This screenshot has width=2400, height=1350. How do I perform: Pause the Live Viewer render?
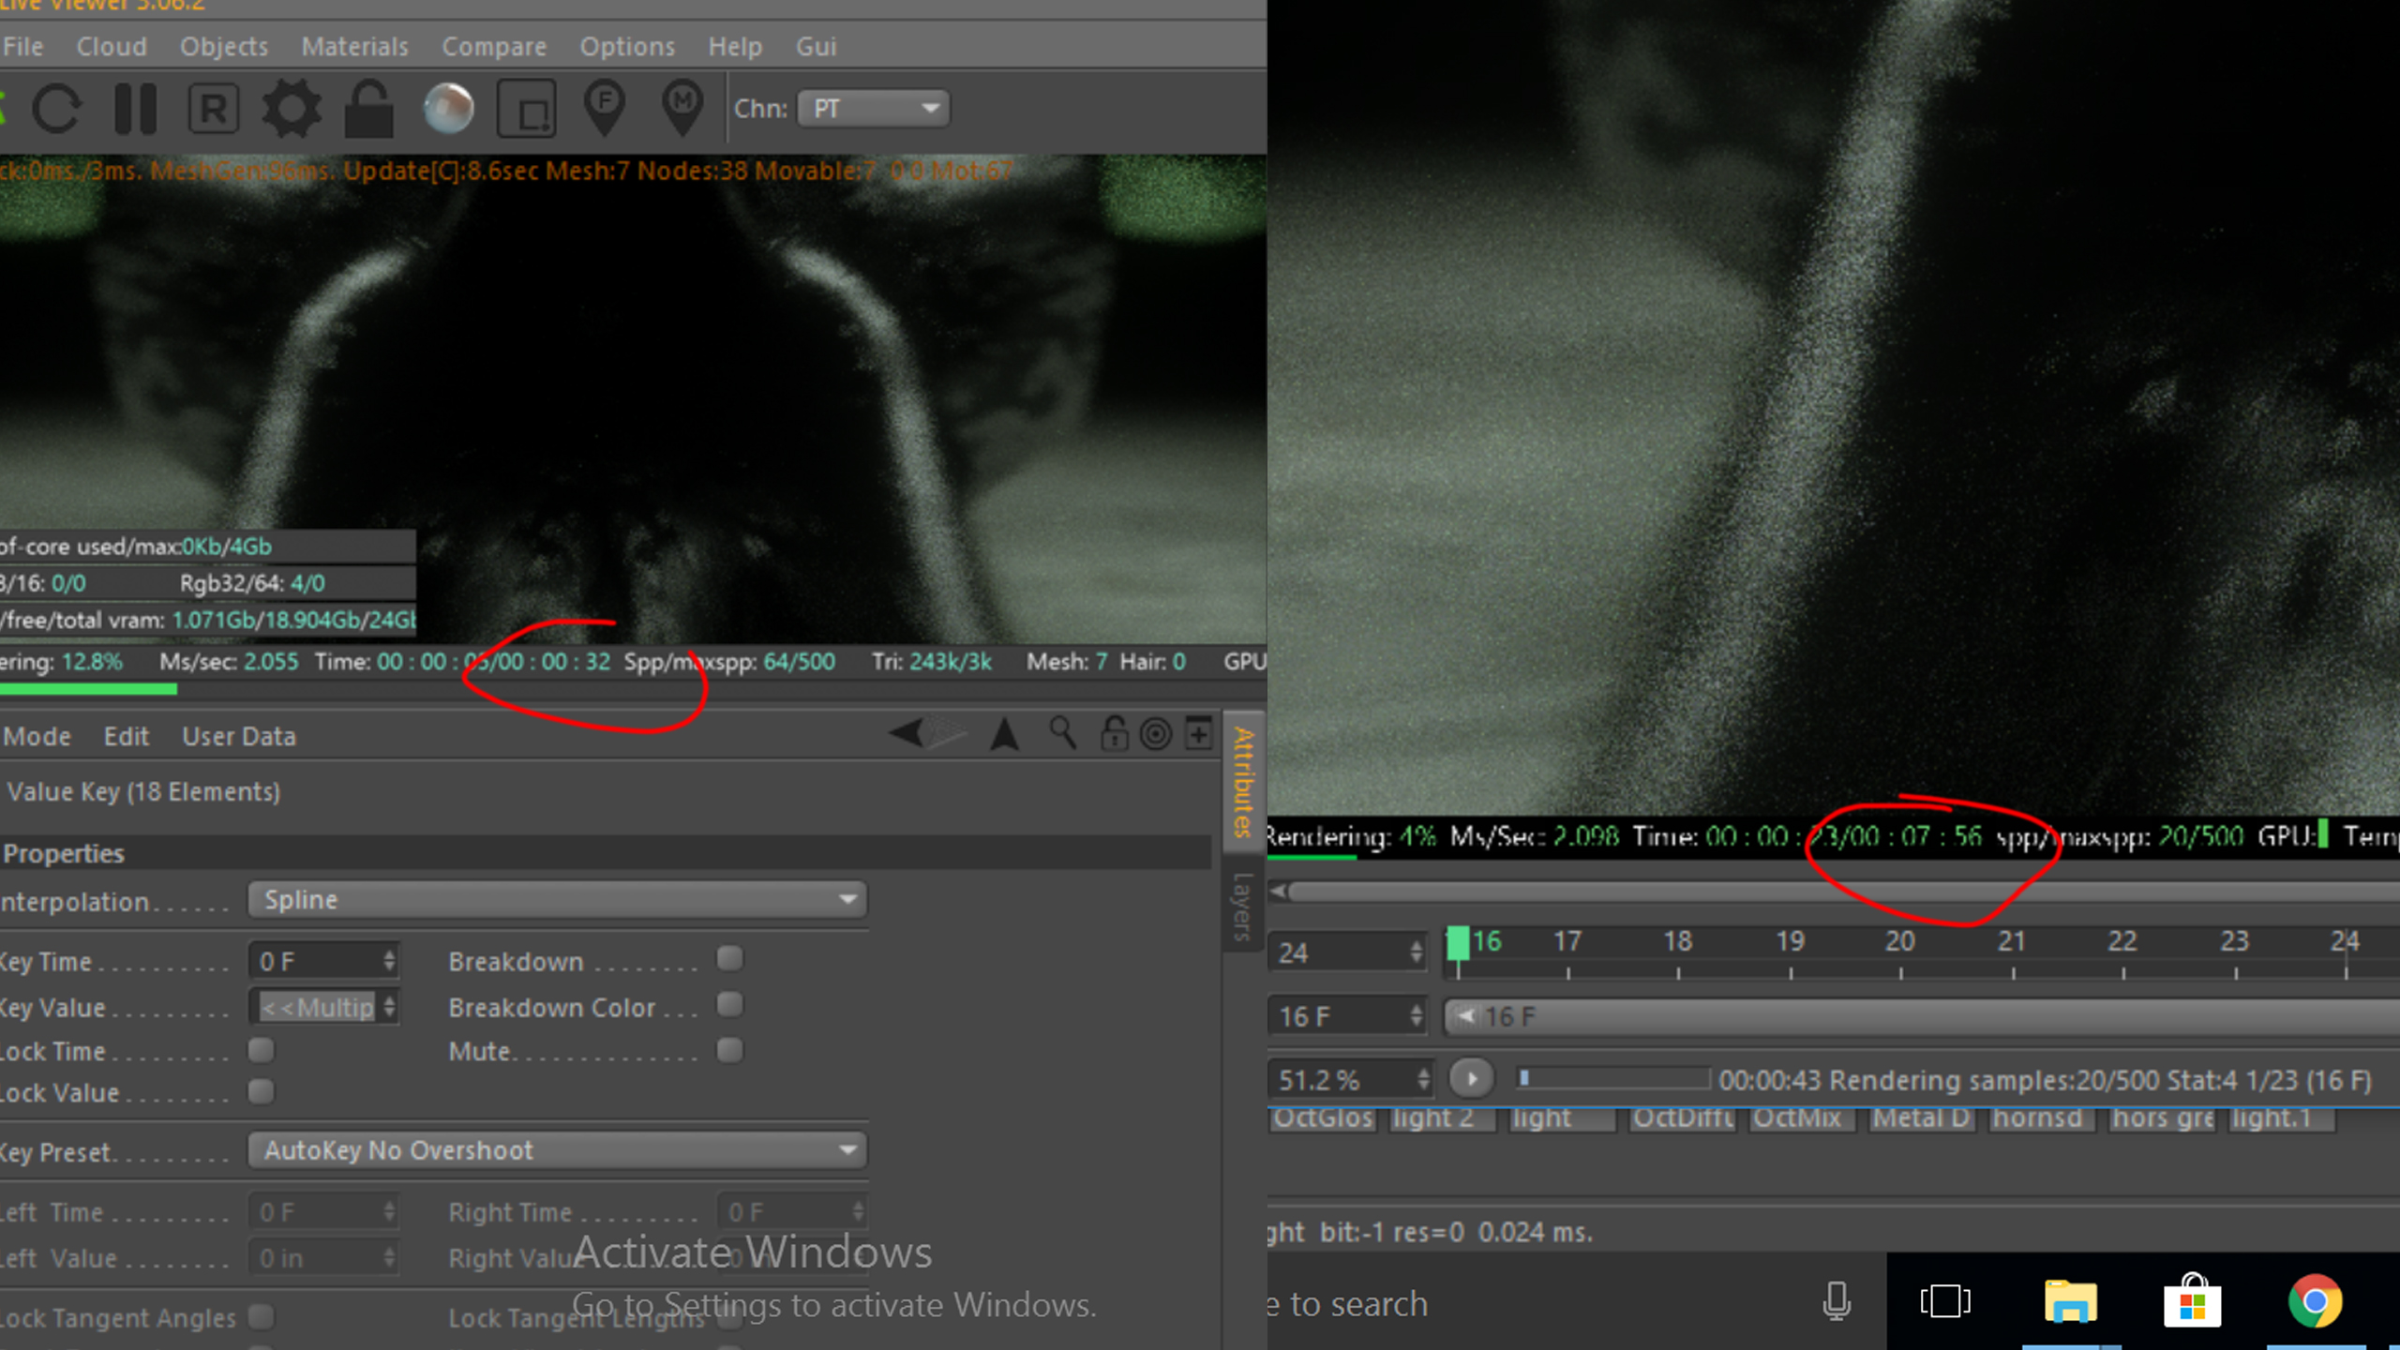point(135,109)
